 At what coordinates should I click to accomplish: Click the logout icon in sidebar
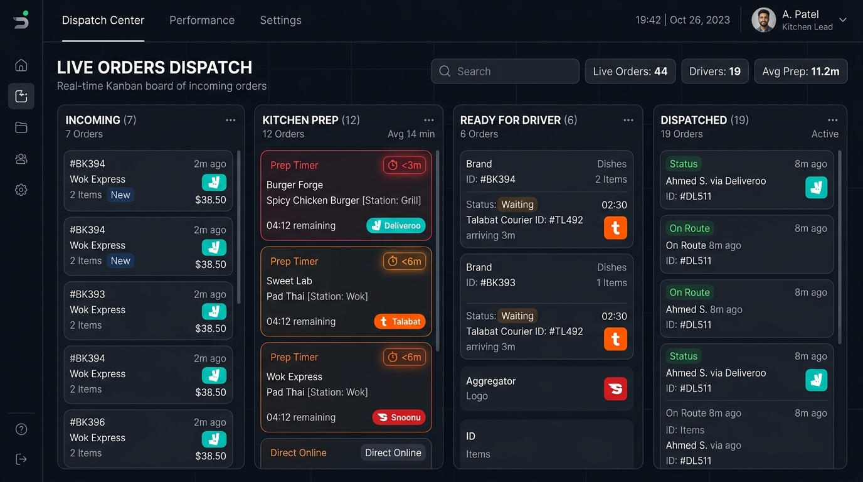pos(21,459)
